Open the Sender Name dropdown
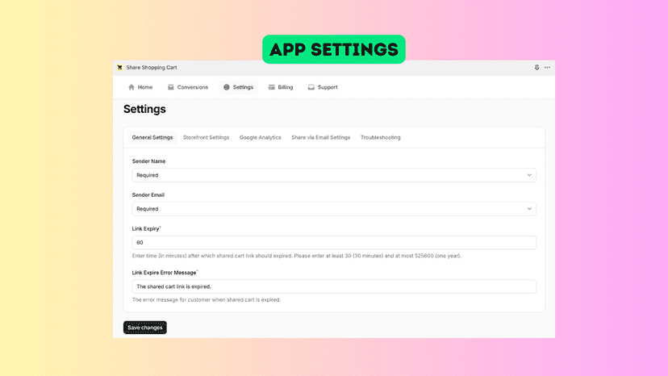The image size is (668, 376). 334,175
